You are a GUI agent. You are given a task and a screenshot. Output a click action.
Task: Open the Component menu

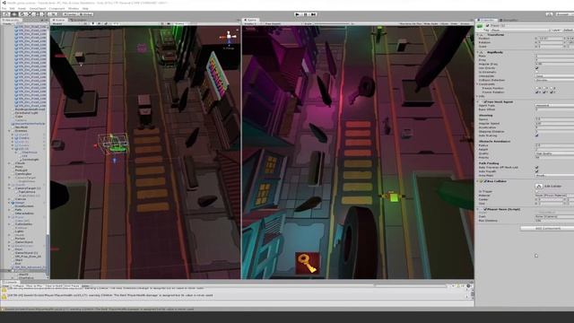[x=57, y=8]
